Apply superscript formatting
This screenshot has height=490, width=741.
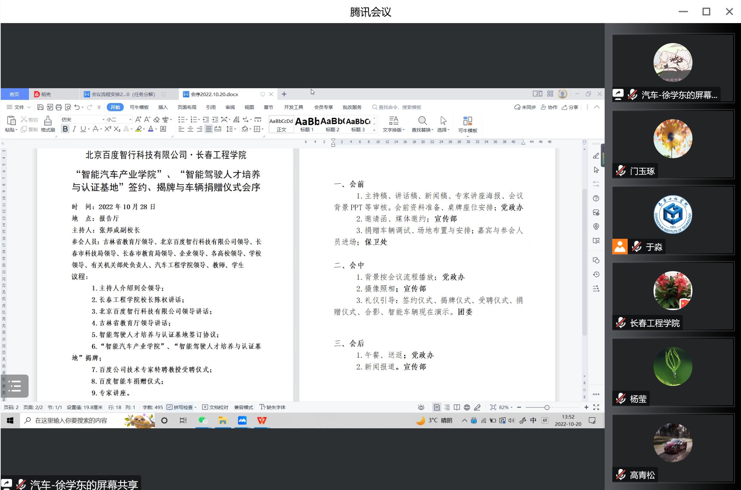tap(108, 129)
